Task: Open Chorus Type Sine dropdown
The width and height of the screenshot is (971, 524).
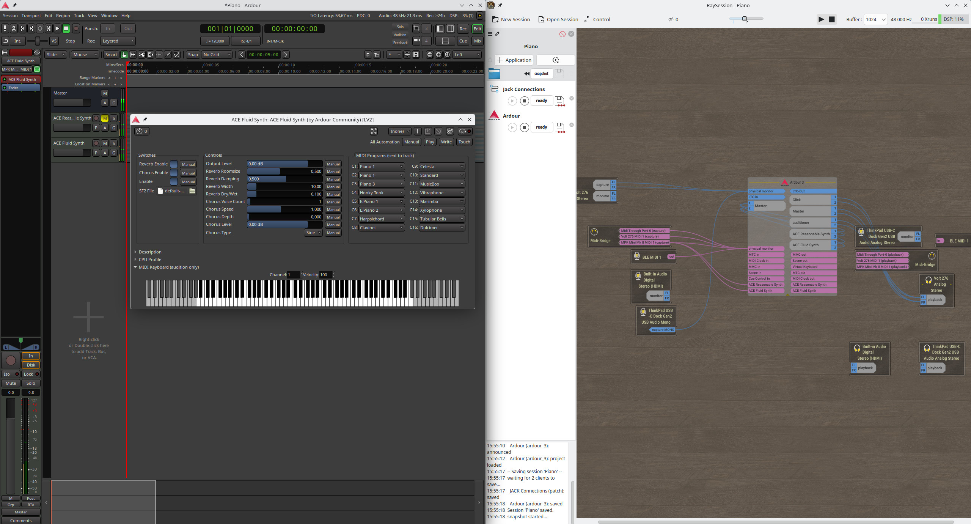Action: pyautogui.click(x=313, y=233)
